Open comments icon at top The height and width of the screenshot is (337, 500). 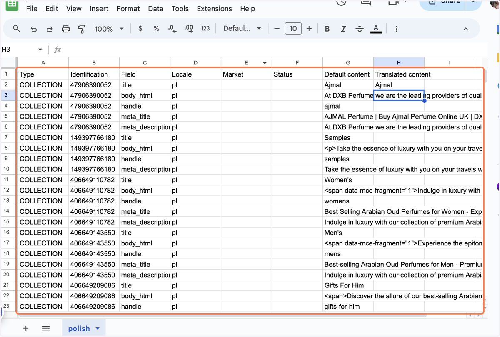366,3
